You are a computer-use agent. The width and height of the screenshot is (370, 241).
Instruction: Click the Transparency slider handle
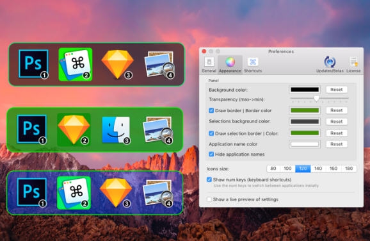point(316,99)
